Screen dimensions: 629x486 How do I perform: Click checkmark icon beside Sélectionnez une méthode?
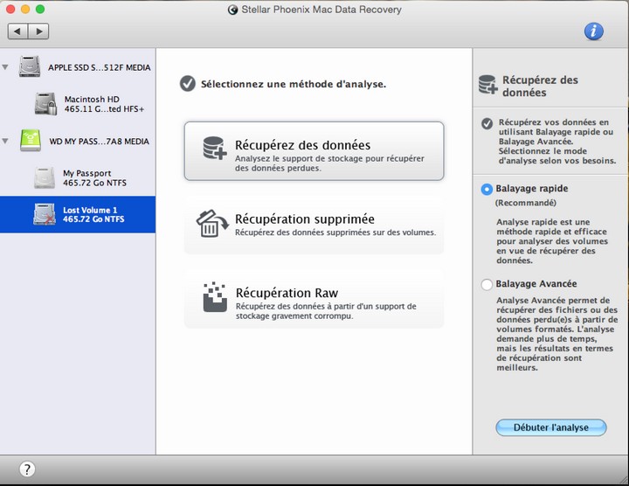pyautogui.click(x=187, y=83)
